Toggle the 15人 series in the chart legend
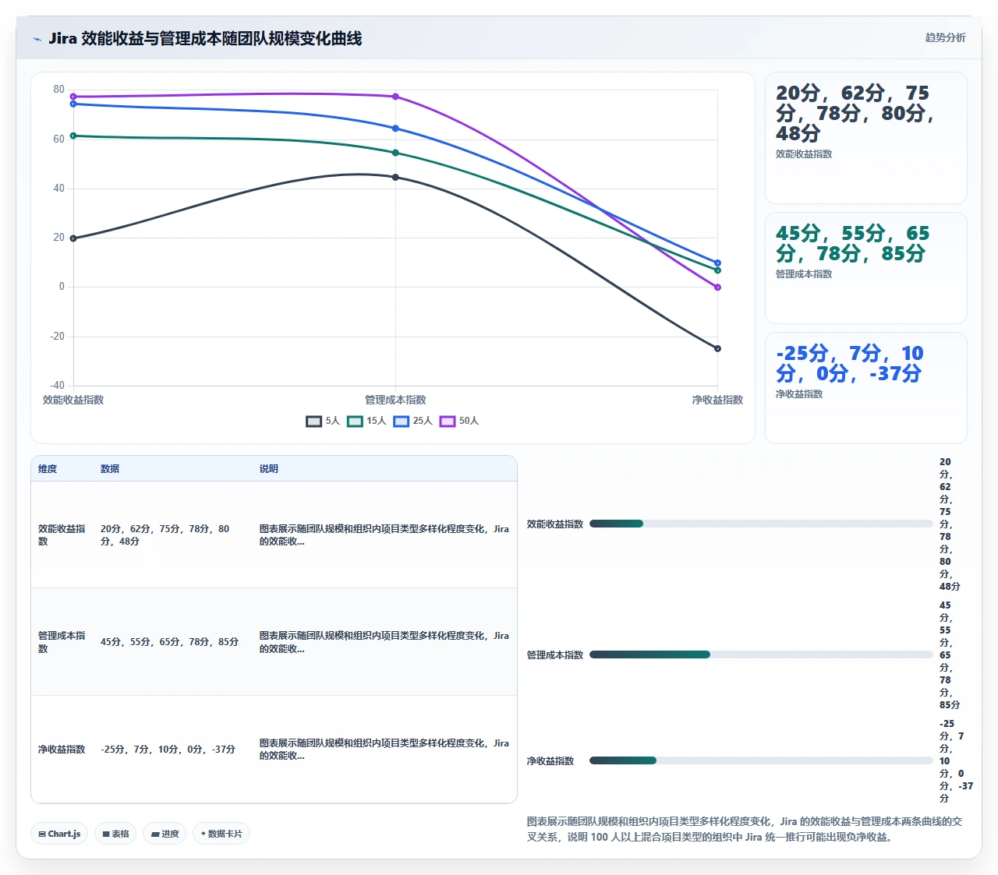 (366, 421)
